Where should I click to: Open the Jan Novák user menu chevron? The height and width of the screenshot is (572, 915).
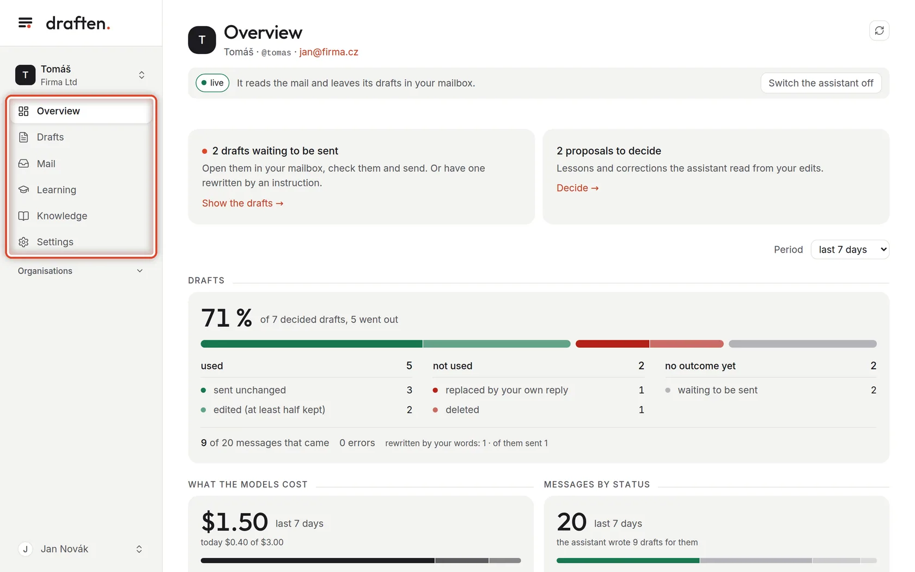(x=139, y=549)
